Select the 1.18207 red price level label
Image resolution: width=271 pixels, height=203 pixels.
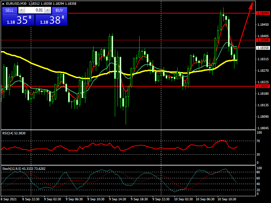tap(263, 86)
